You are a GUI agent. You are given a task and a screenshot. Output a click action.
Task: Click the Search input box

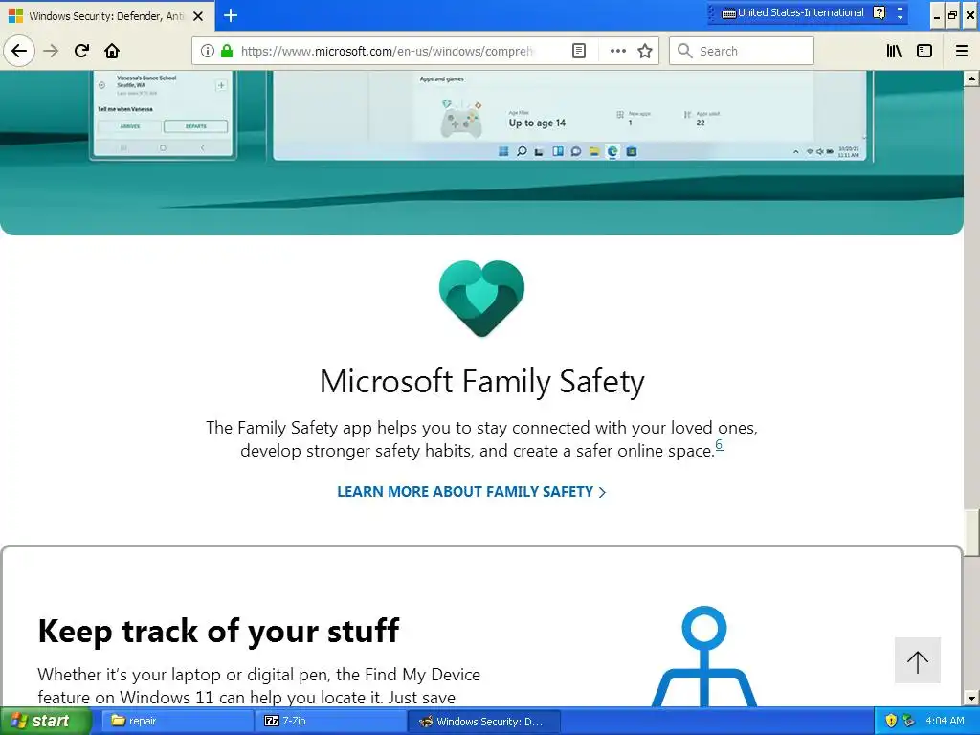pos(742,51)
